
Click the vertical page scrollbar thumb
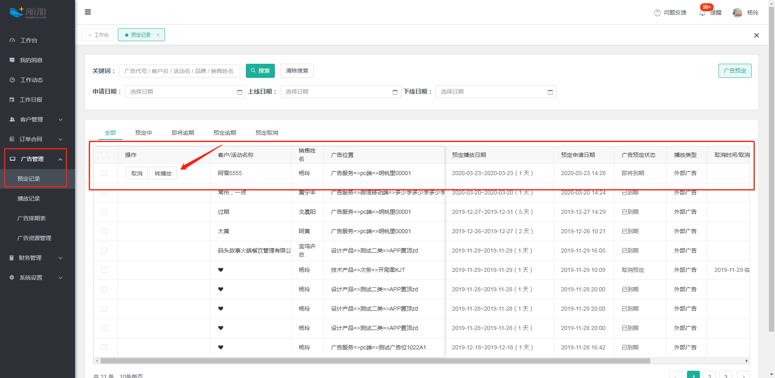coord(771,169)
